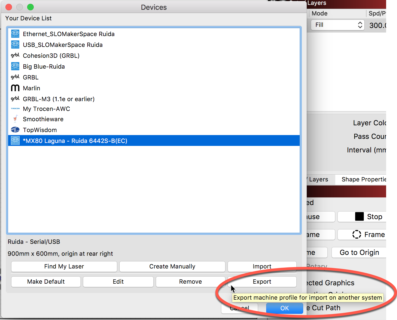Select GRBL-M3 (1.1e or earlier) device
The image size is (397, 320).
tap(154, 99)
